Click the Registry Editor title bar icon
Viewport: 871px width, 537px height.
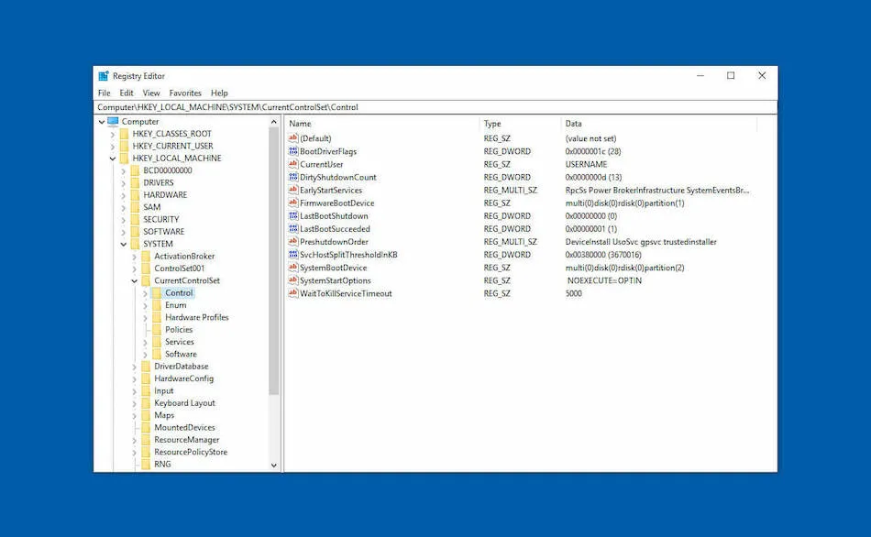coord(104,75)
